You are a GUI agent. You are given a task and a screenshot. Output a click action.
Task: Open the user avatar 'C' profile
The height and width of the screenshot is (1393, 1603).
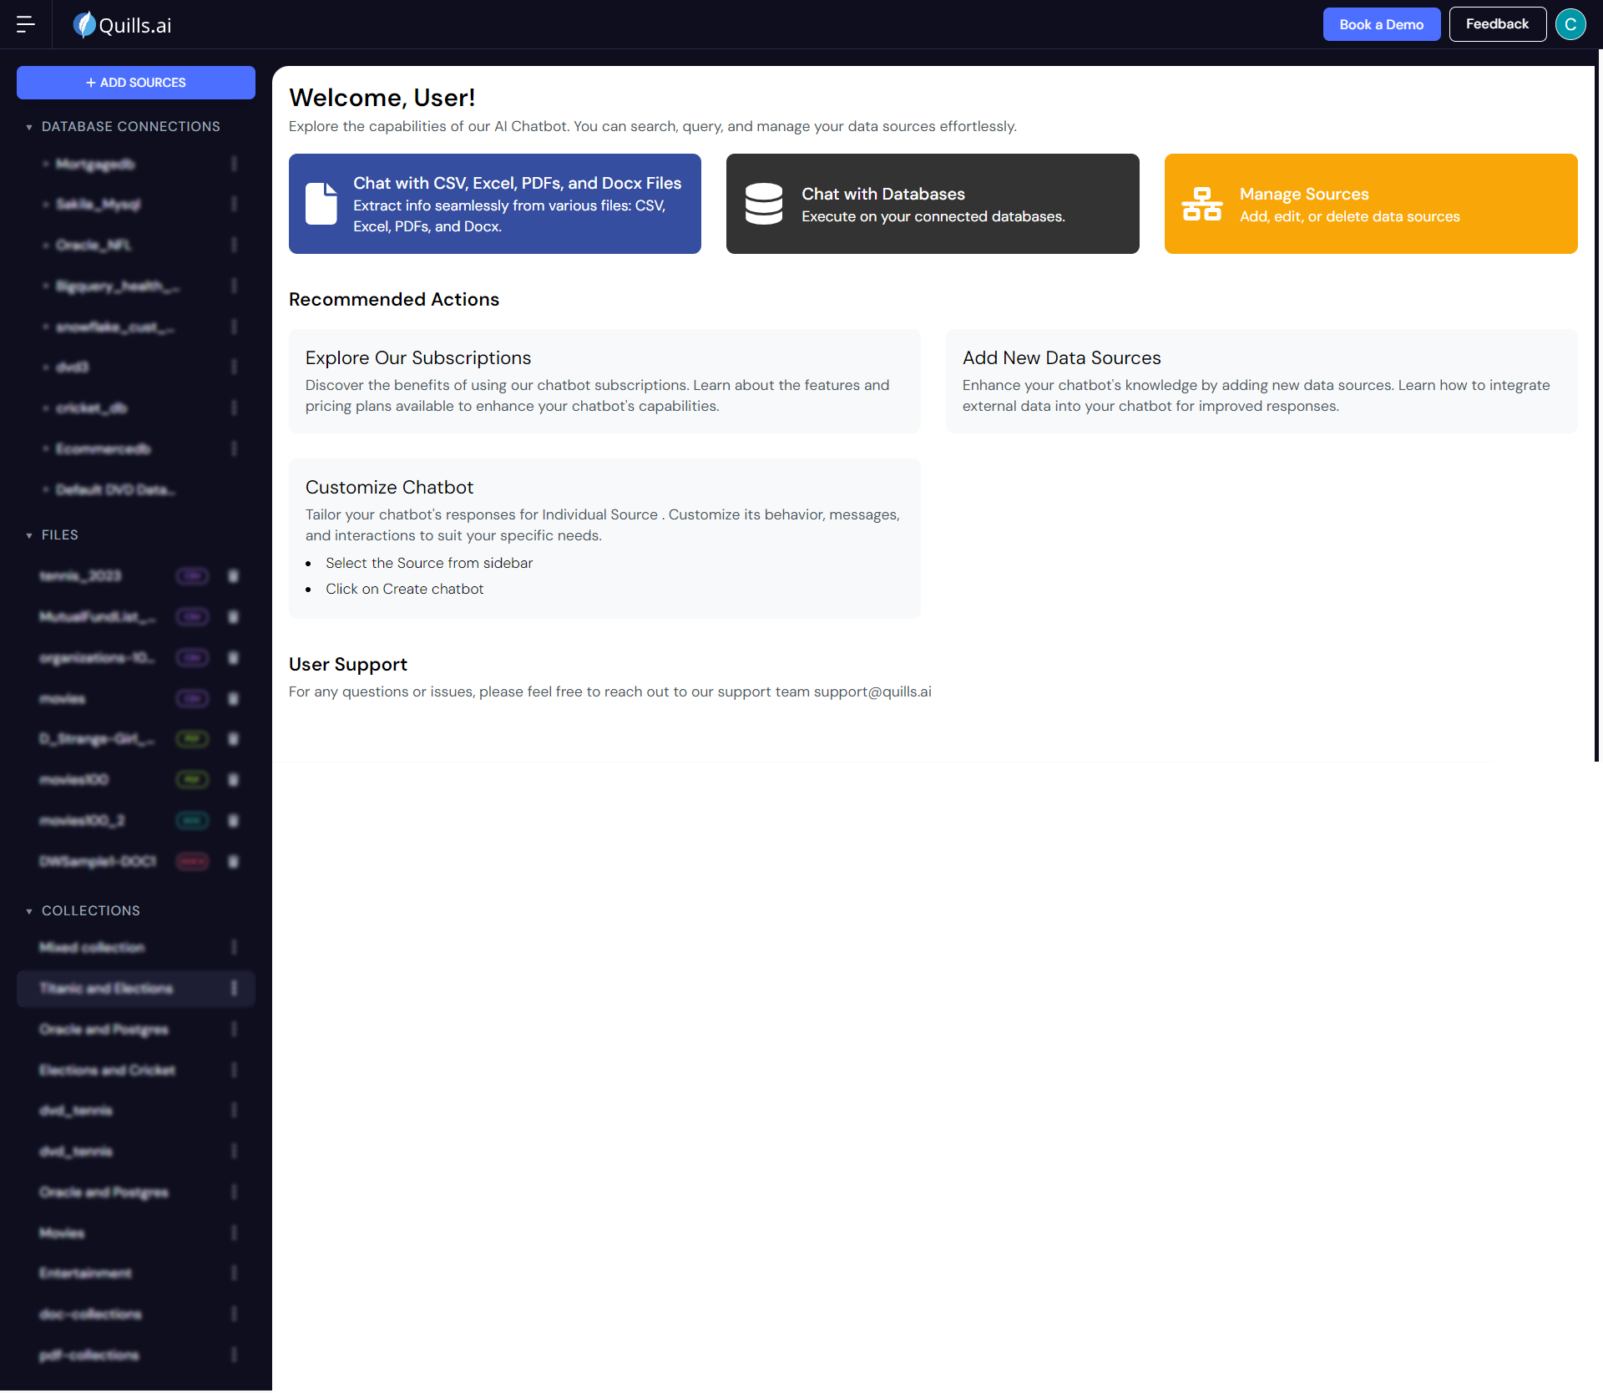(1570, 24)
